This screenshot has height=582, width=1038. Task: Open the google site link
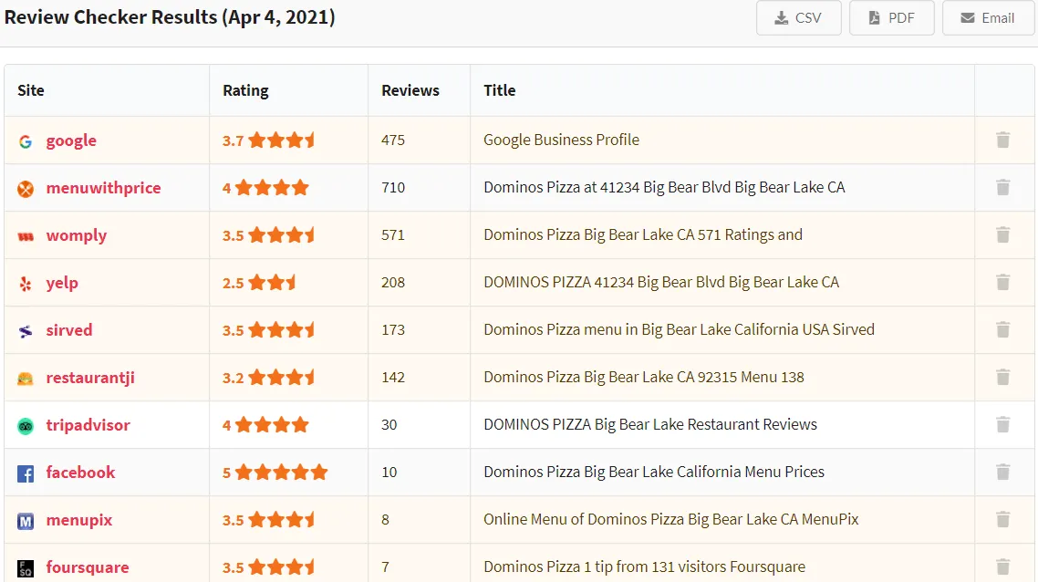click(x=71, y=140)
